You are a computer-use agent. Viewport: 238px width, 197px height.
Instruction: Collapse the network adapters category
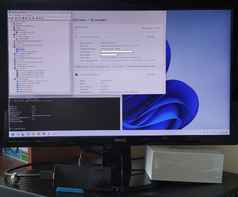[13, 79]
